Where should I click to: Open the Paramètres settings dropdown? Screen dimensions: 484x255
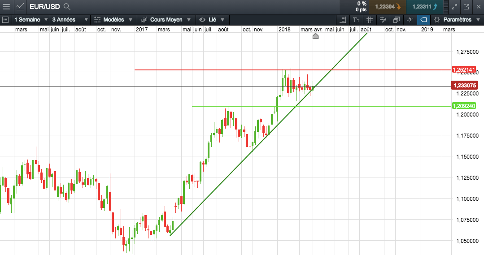(457, 20)
